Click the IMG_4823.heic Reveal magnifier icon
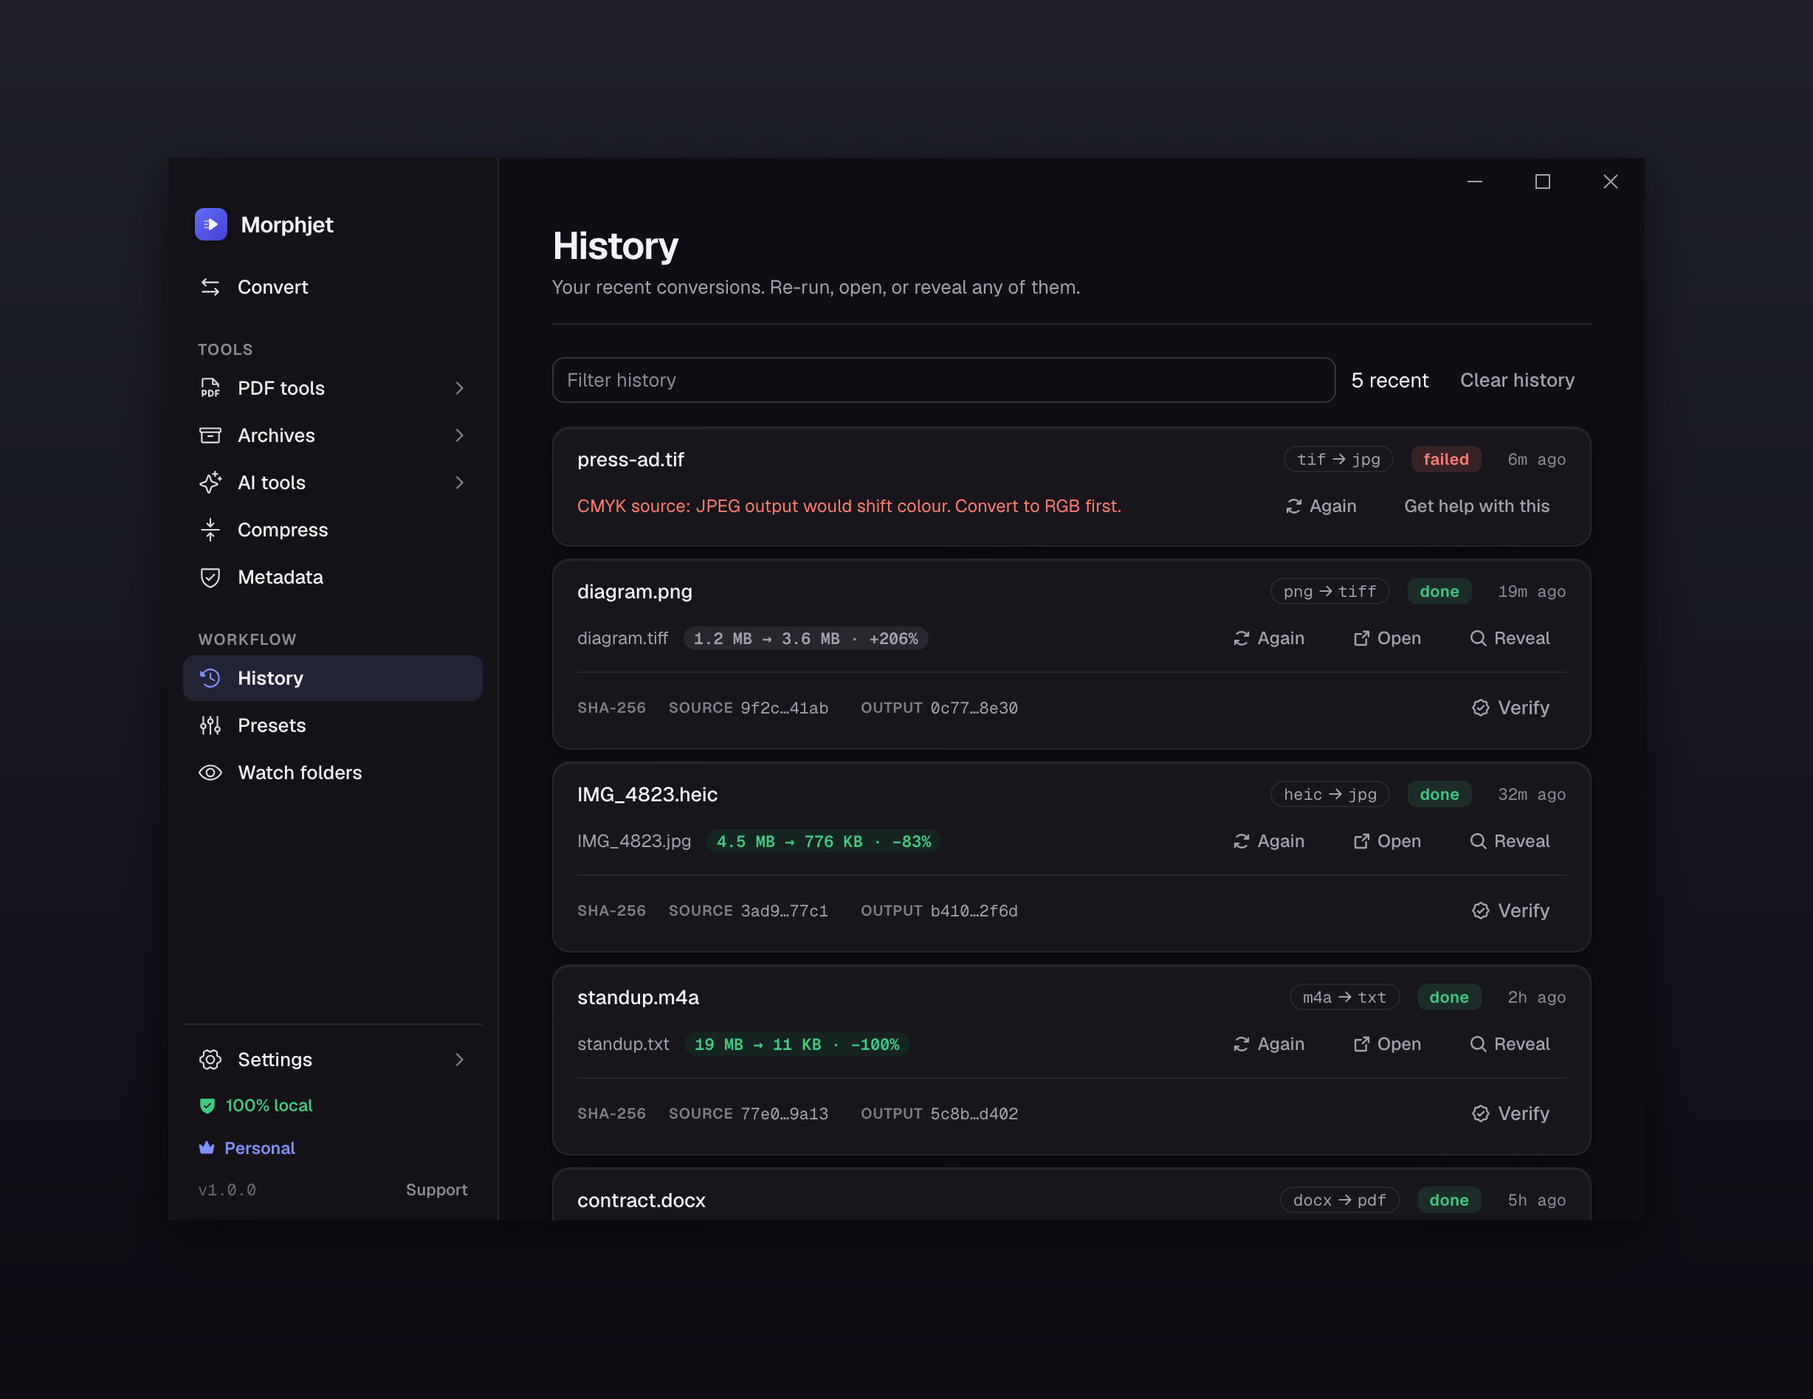Image resolution: width=1813 pixels, height=1399 pixels. (1479, 841)
